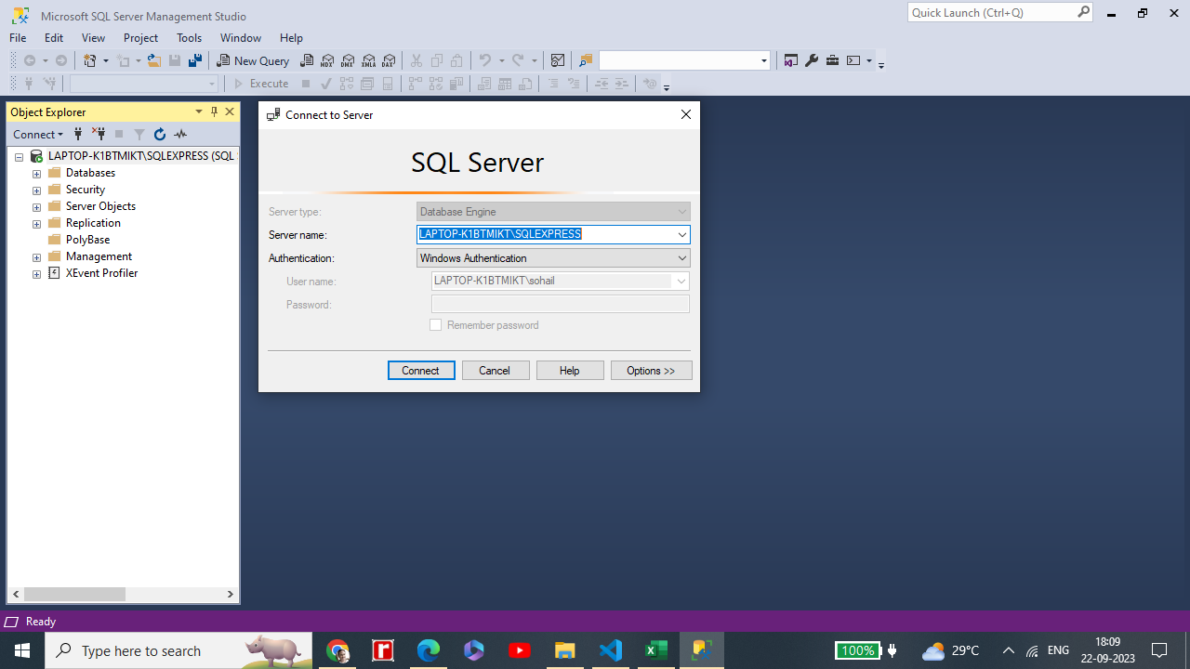Click the DAX Query icon
Screen dimensions: 1190x669
[389, 60]
